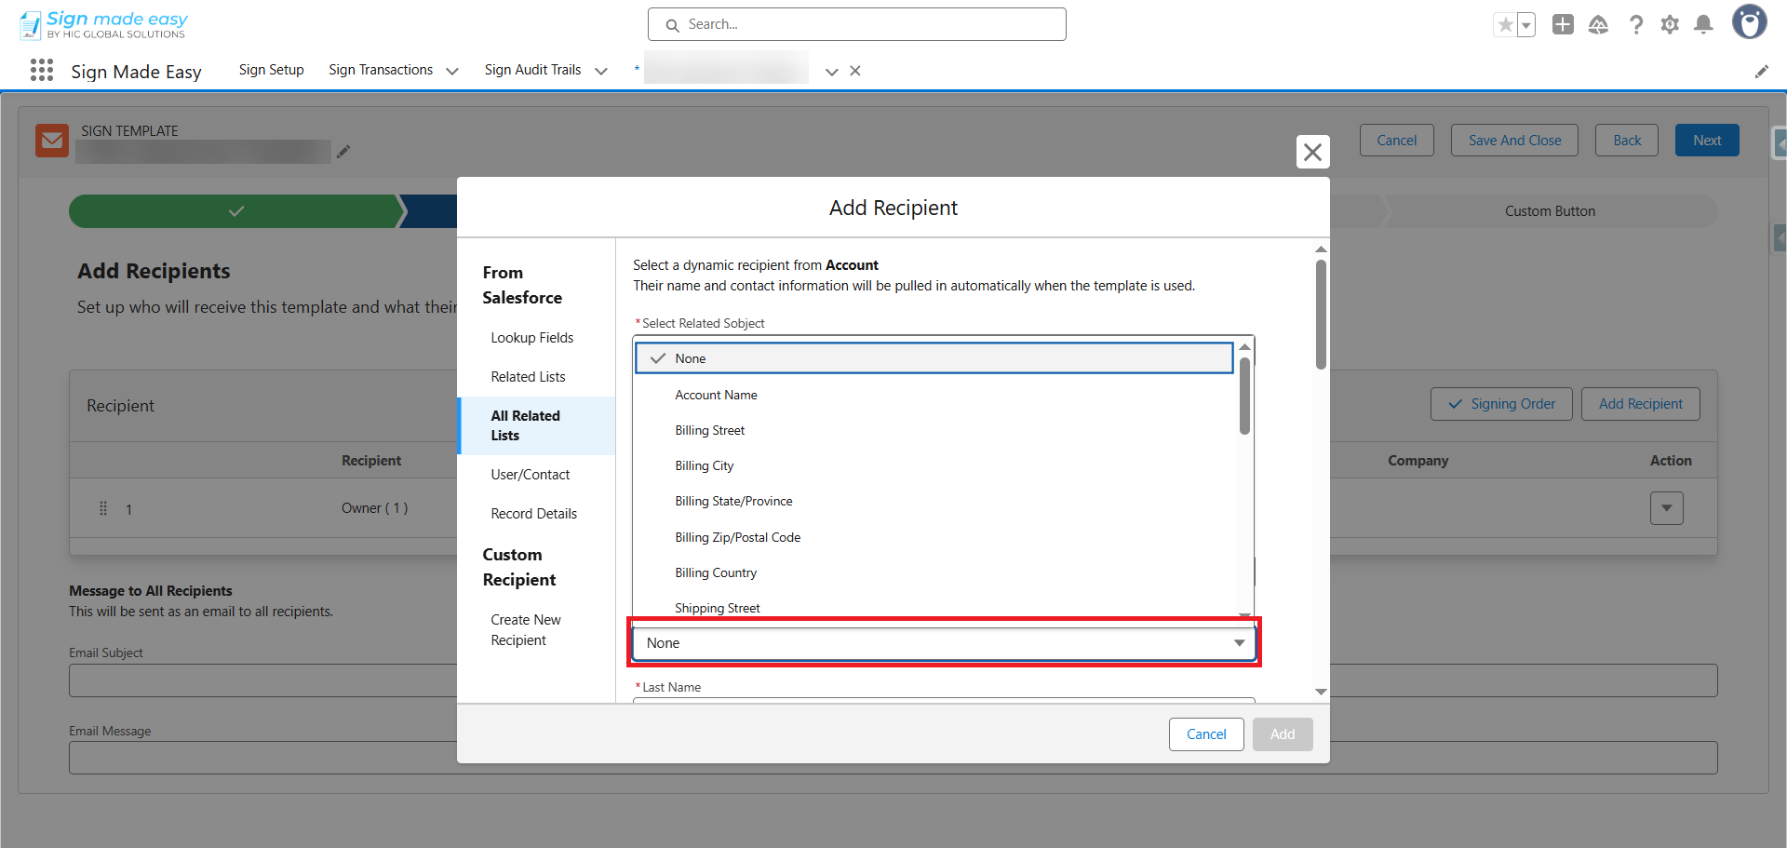Select Create New Recipient option
Viewport: 1787px width, 848px height.
click(526, 630)
